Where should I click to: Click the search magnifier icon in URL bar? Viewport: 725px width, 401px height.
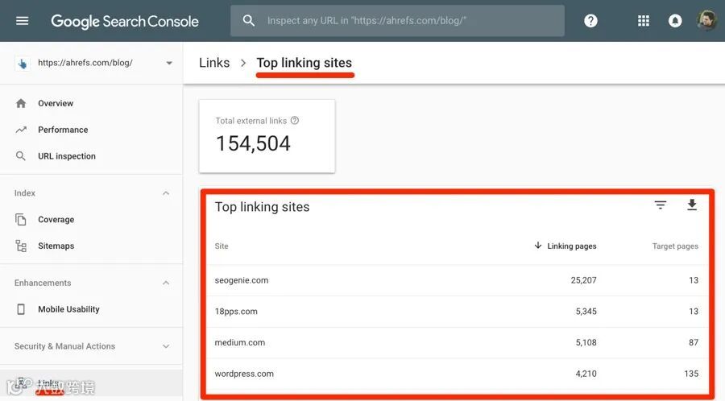249,20
